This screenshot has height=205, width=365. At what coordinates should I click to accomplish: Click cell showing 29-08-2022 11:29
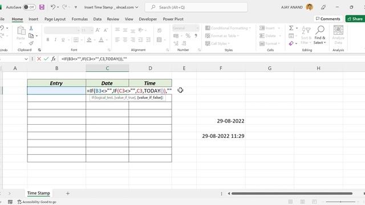click(221, 136)
